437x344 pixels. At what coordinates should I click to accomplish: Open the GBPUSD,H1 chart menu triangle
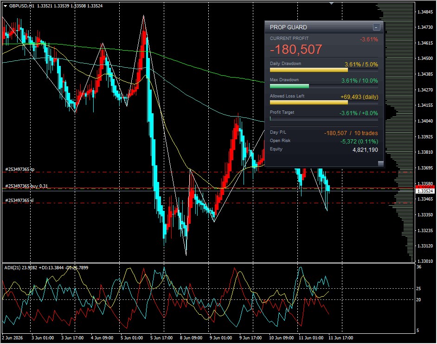(5, 6)
